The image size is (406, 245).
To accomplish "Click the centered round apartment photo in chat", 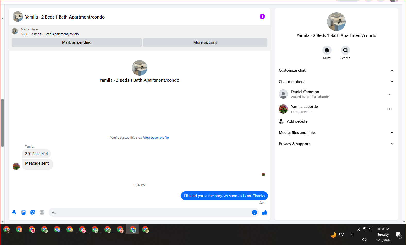I will [140, 68].
